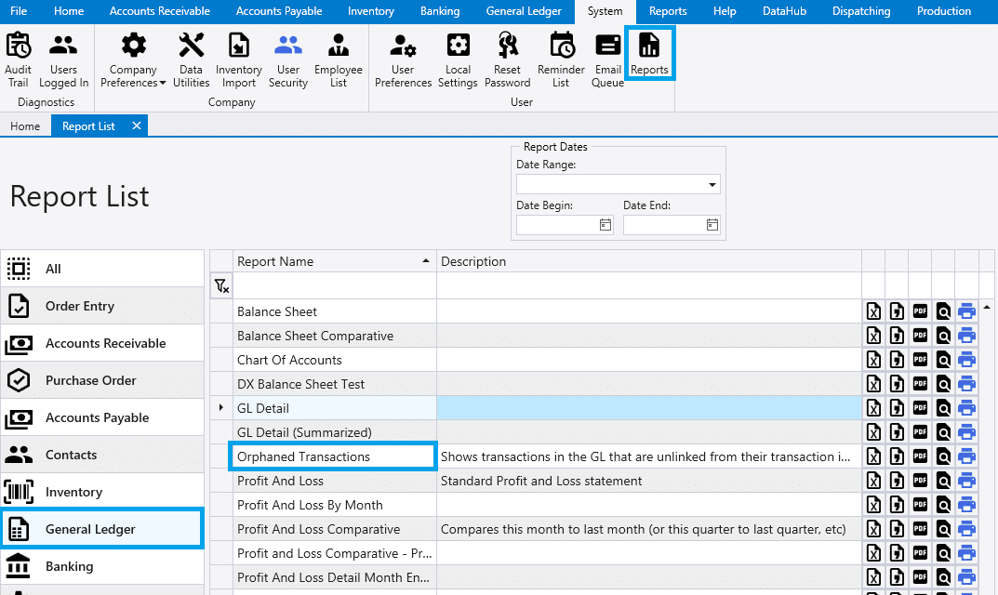Viewport: 998px width, 595px height.
Task: Export Profit And Loss Detail Month to Excel
Action: click(874, 577)
